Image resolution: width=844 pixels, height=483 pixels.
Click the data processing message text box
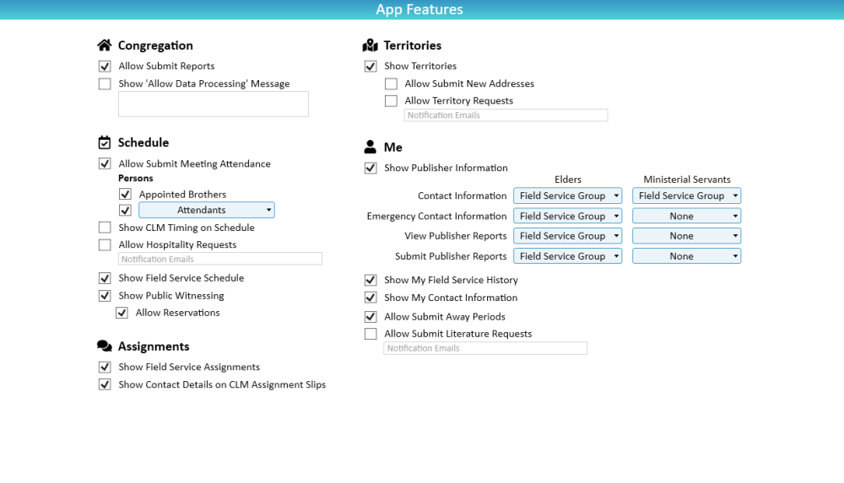(x=213, y=105)
